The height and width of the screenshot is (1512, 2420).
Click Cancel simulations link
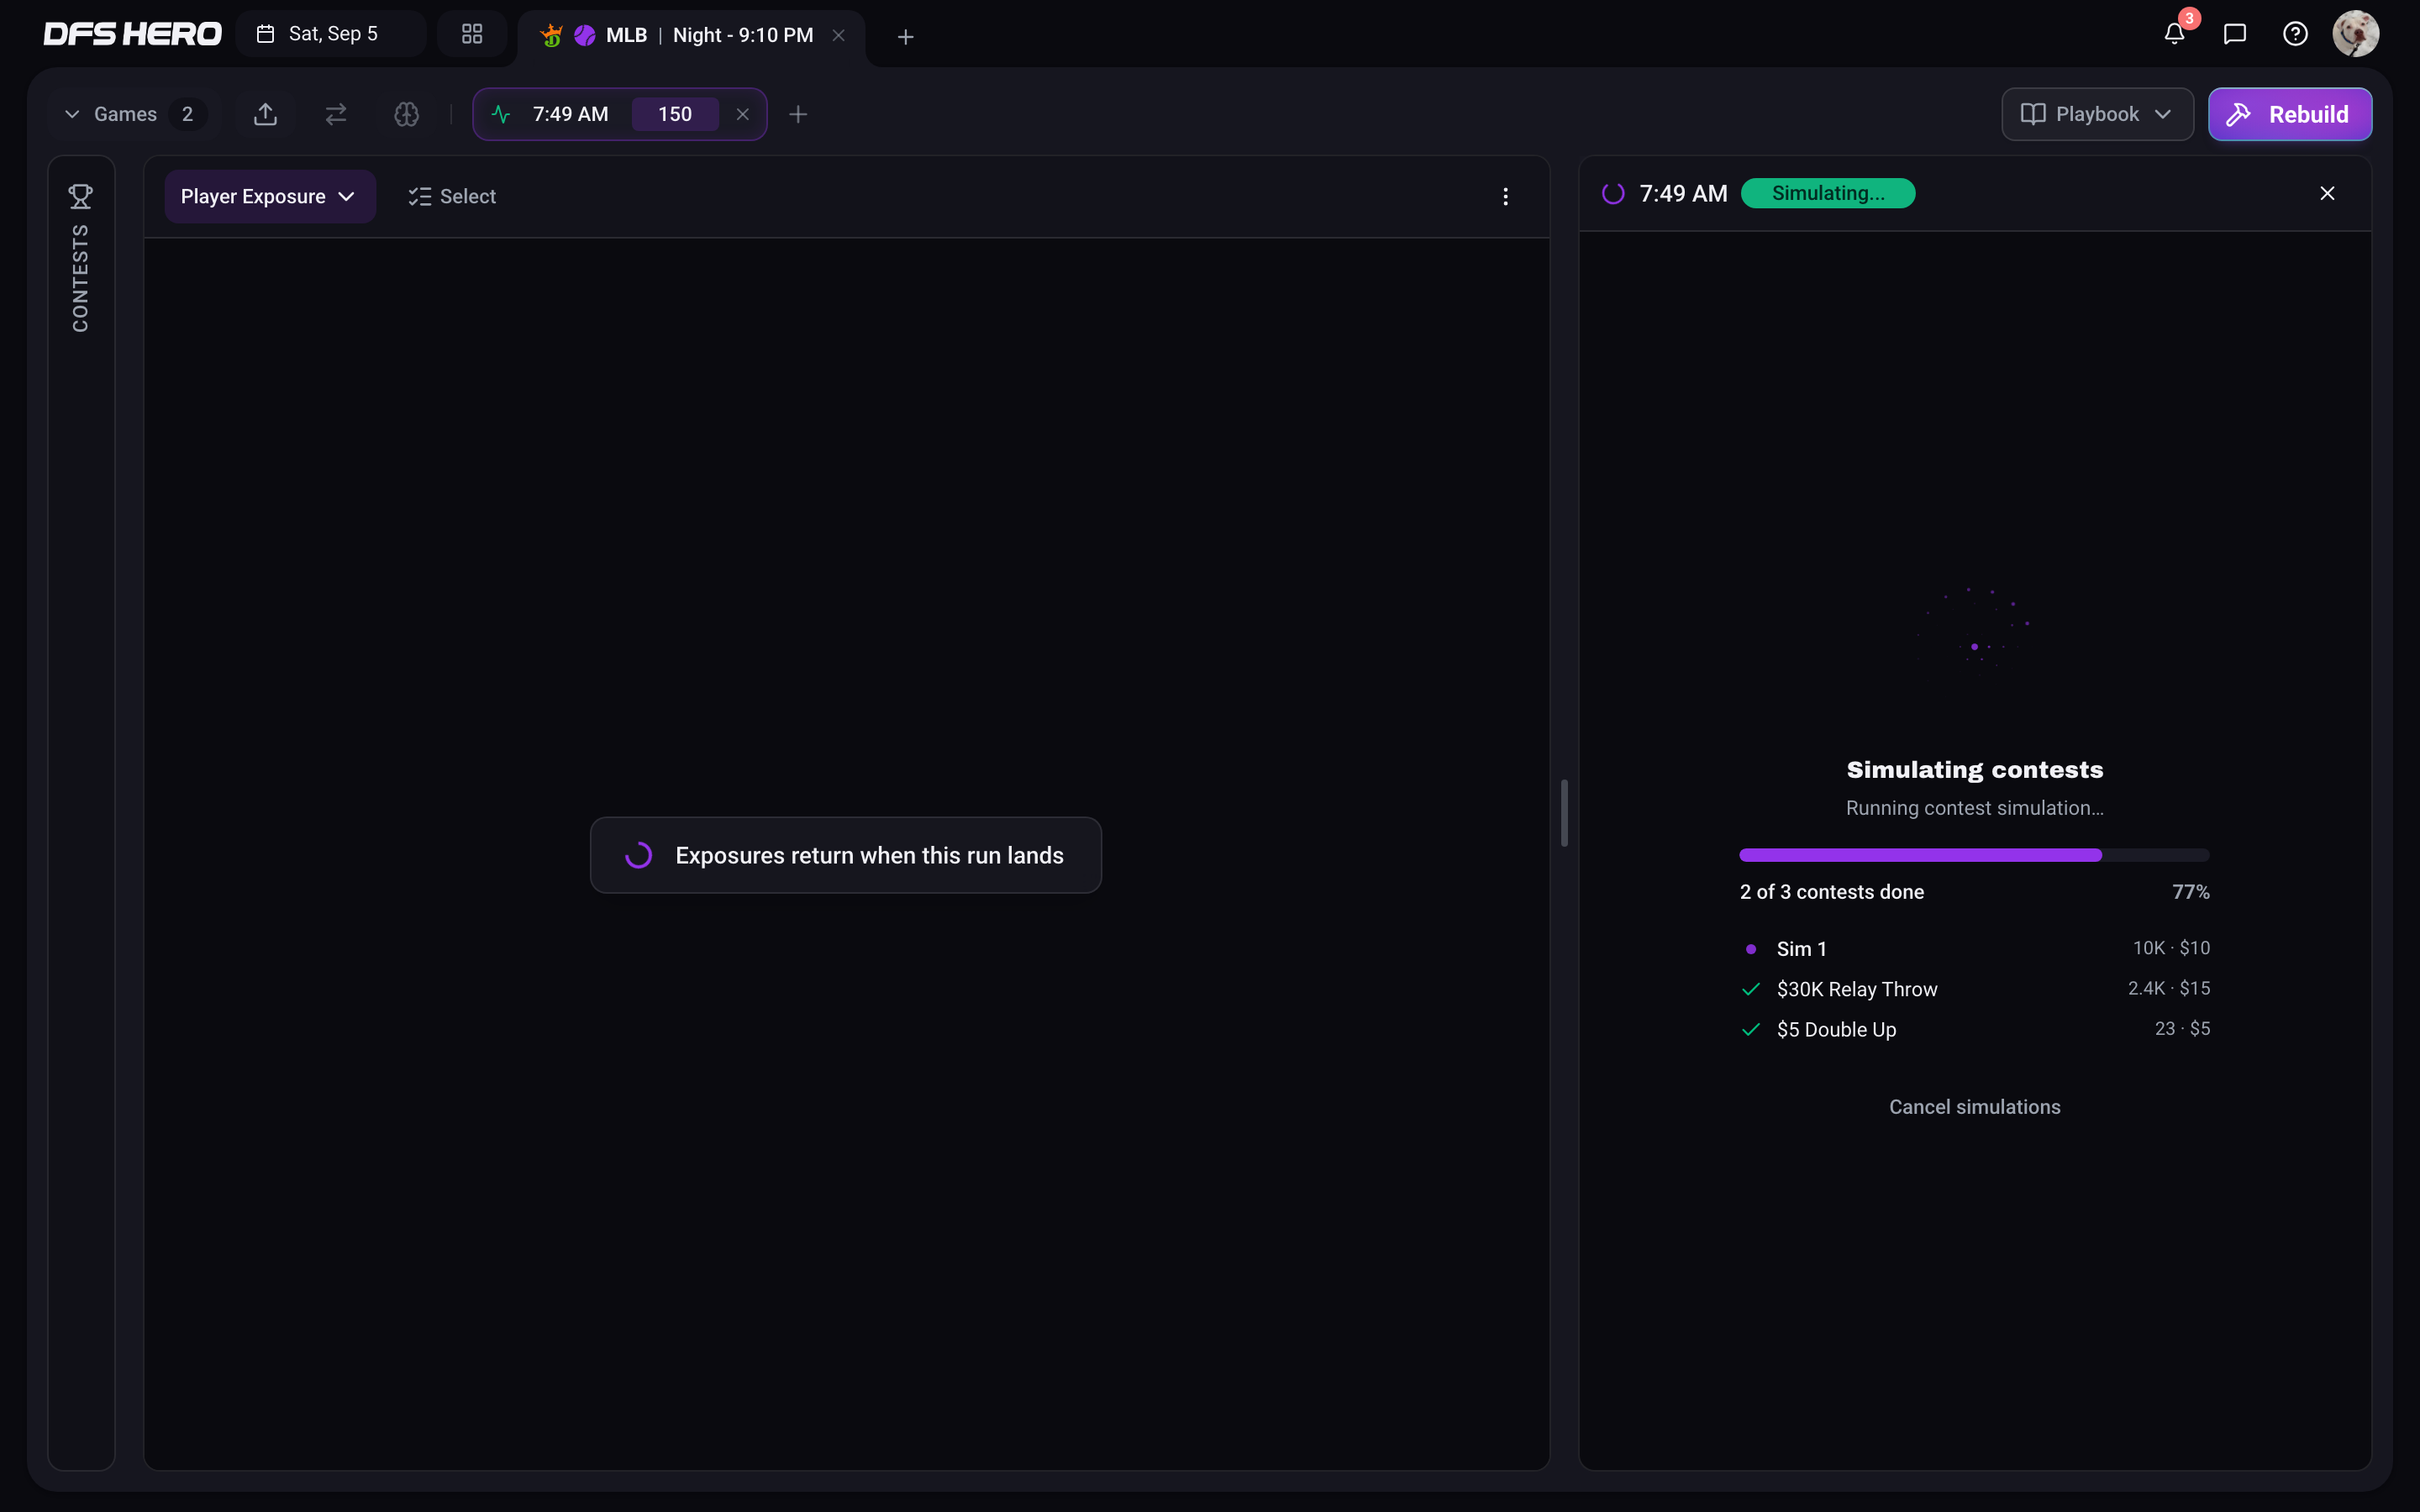1974,1107
